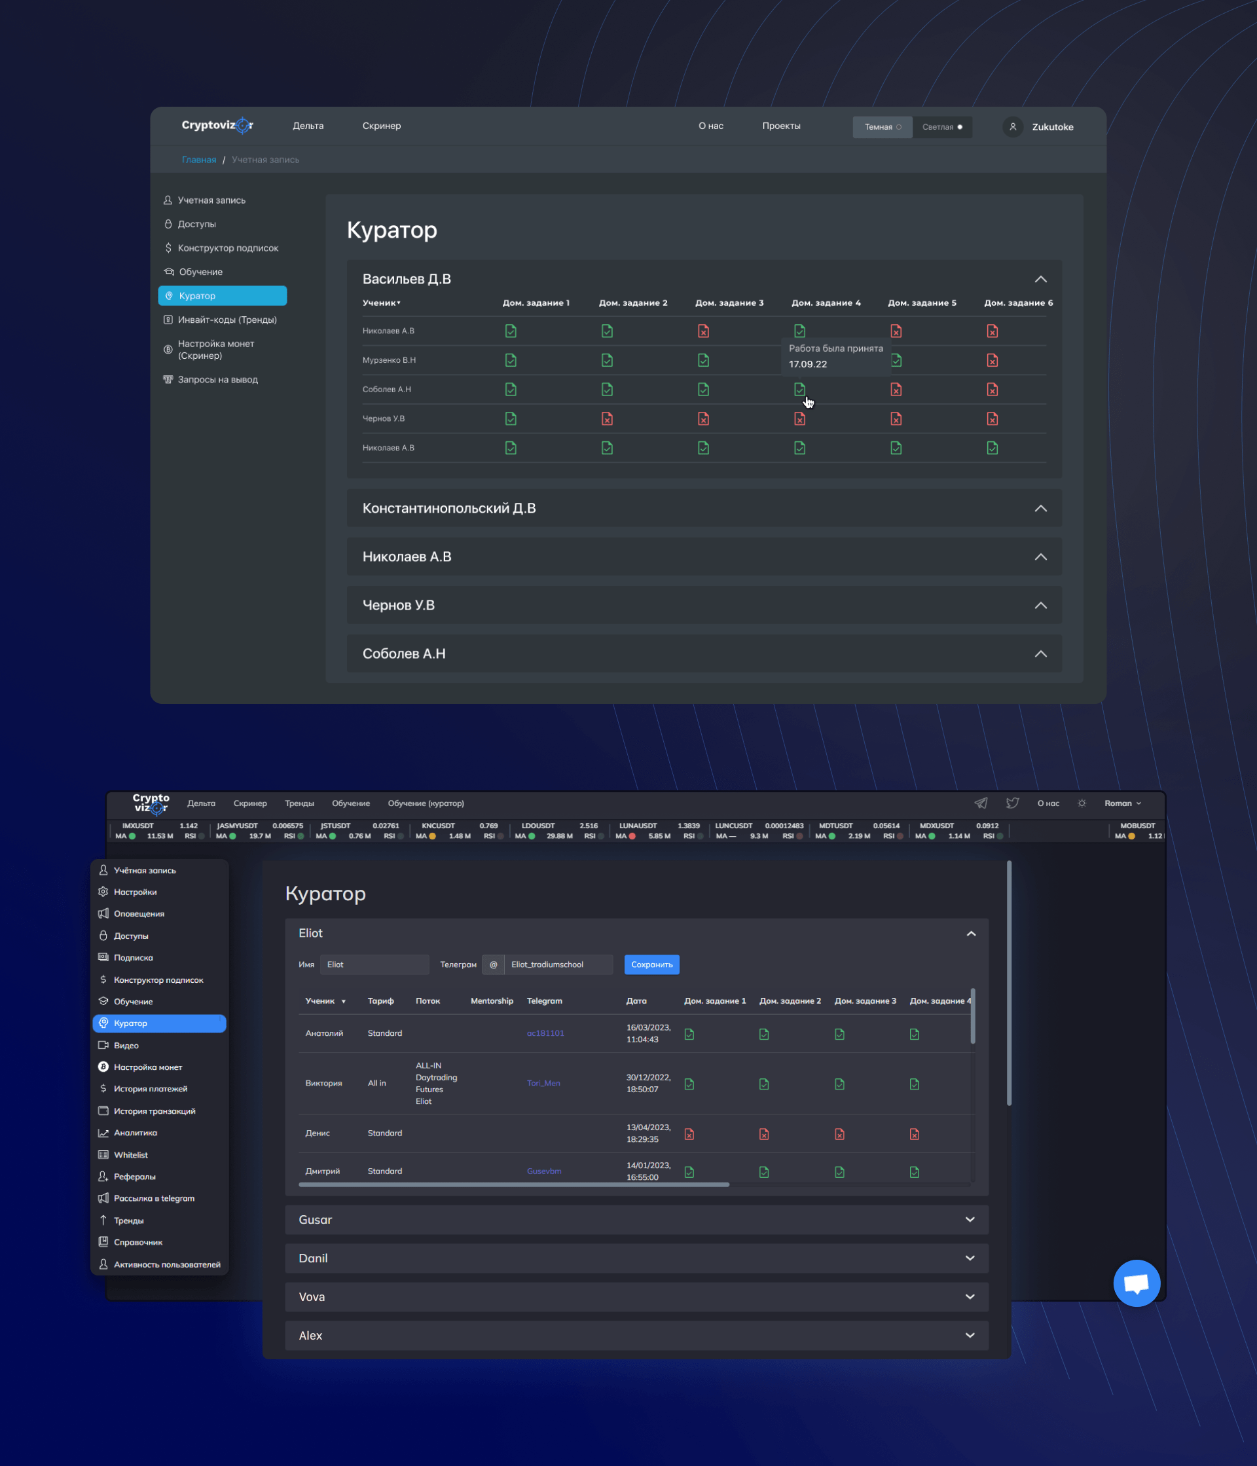Click the Сохранить button
The width and height of the screenshot is (1257, 1466).
pyautogui.click(x=651, y=964)
